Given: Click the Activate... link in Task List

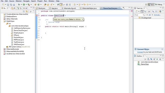Looking at the screenshot, I should (x=157, y=15).
